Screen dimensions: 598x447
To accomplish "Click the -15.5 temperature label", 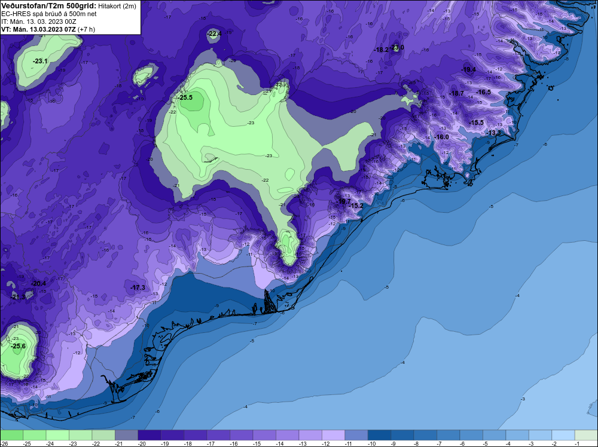I will 476,123.
